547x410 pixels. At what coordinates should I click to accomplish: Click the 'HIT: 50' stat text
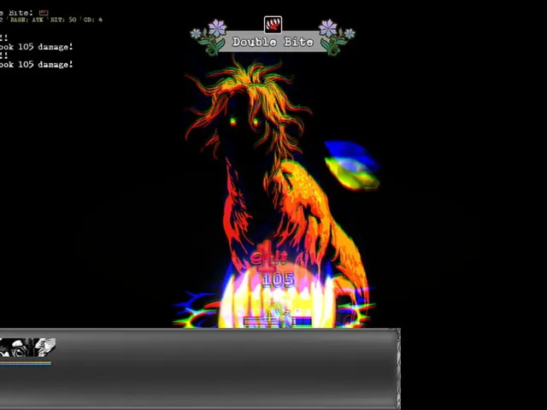pyautogui.click(x=63, y=20)
